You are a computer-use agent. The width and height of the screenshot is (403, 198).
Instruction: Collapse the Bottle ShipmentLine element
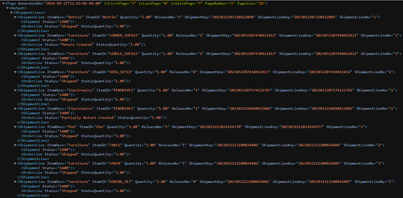[15, 17]
